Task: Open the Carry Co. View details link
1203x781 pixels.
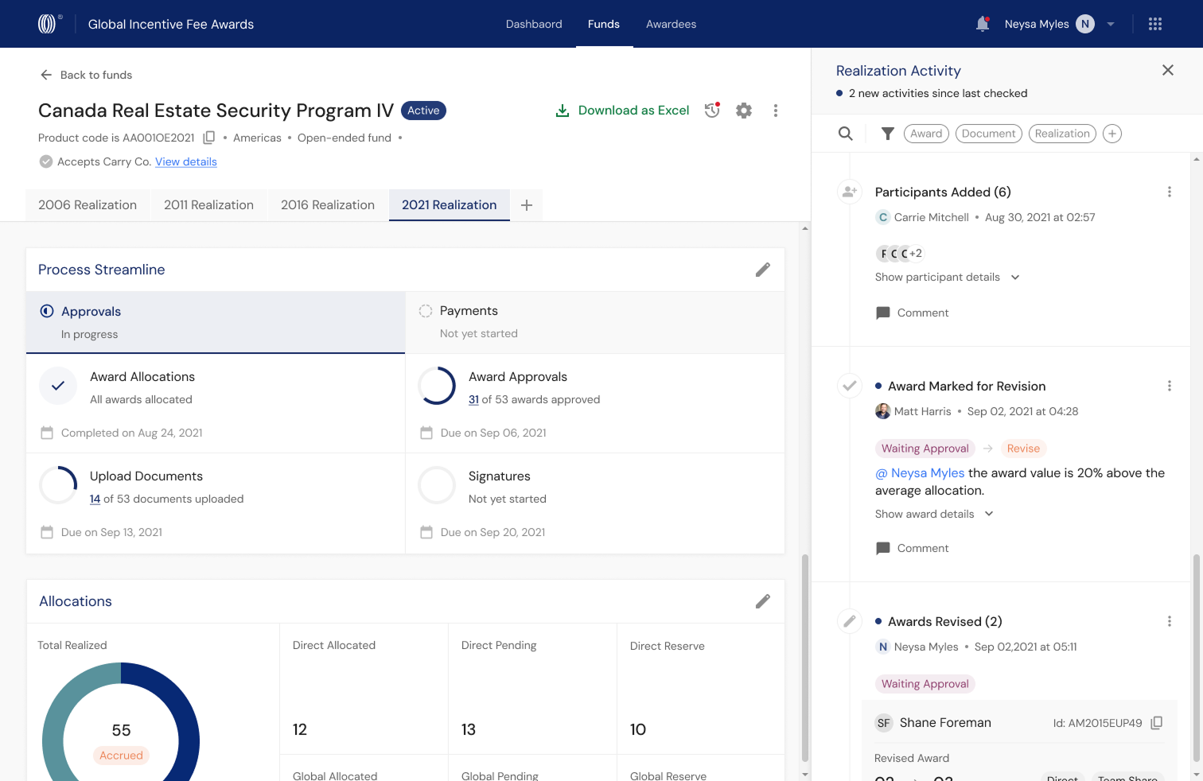Action: 186,161
